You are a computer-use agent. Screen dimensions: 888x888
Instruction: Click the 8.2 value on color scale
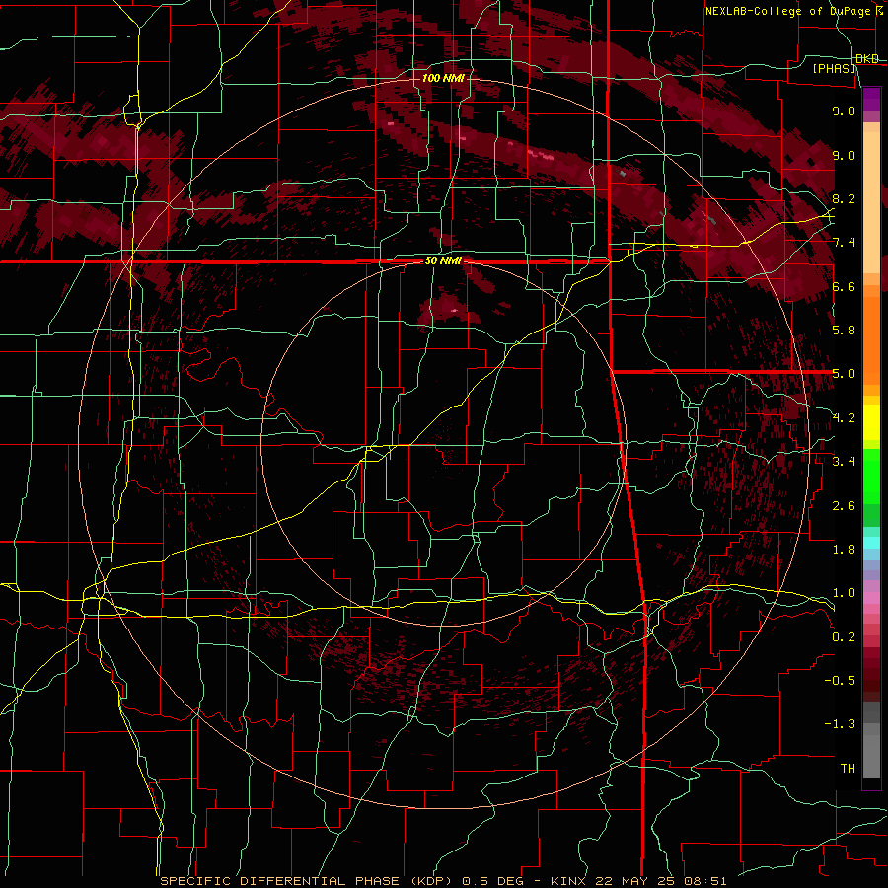[x=844, y=198]
